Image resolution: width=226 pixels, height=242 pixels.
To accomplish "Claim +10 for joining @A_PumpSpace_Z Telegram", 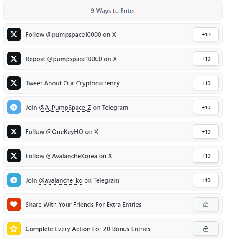I will 206,107.
